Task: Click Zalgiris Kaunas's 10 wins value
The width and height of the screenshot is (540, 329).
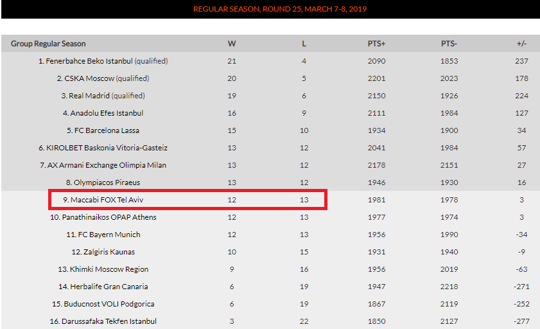Action: [x=232, y=252]
